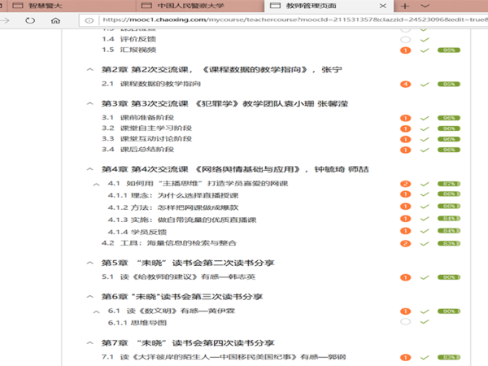The height and width of the screenshot is (366, 488).
Task: Click orange count badge on 1.5 汇报视频 row
Action: (405, 50)
